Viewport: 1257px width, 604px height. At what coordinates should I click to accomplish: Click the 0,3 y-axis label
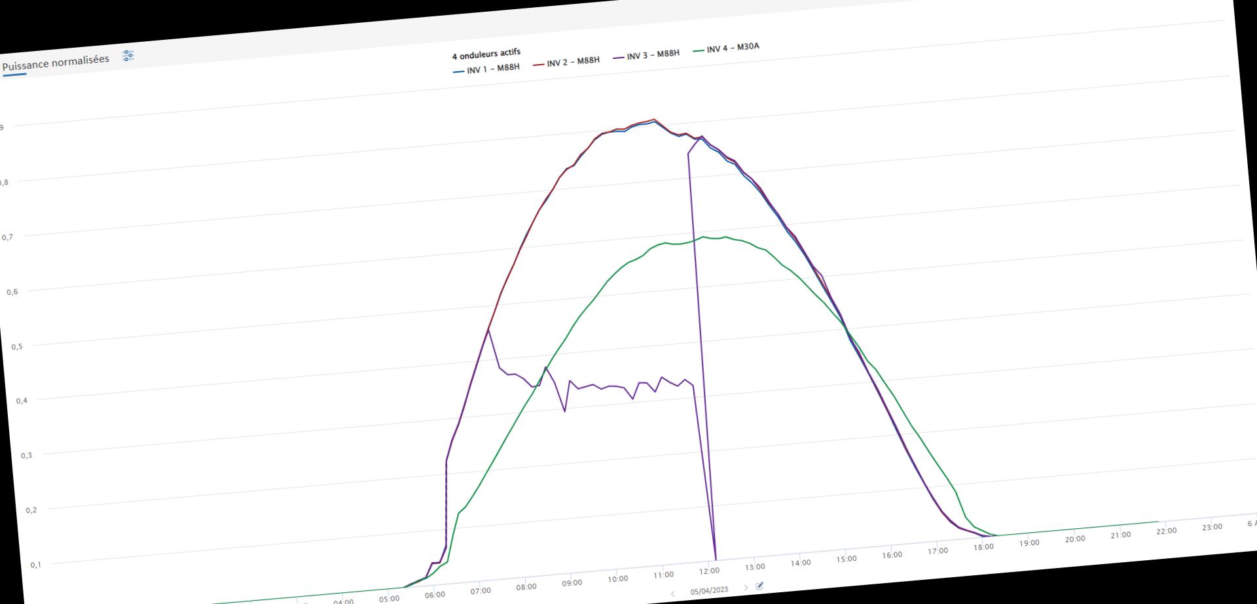click(26, 456)
